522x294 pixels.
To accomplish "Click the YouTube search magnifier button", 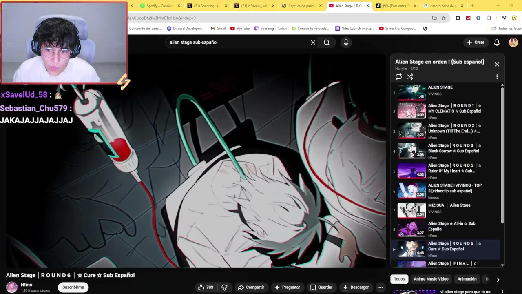I will pyautogui.click(x=327, y=42).
